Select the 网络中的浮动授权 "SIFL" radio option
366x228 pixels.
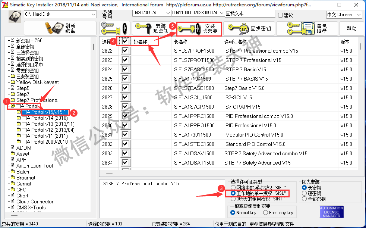233,188
